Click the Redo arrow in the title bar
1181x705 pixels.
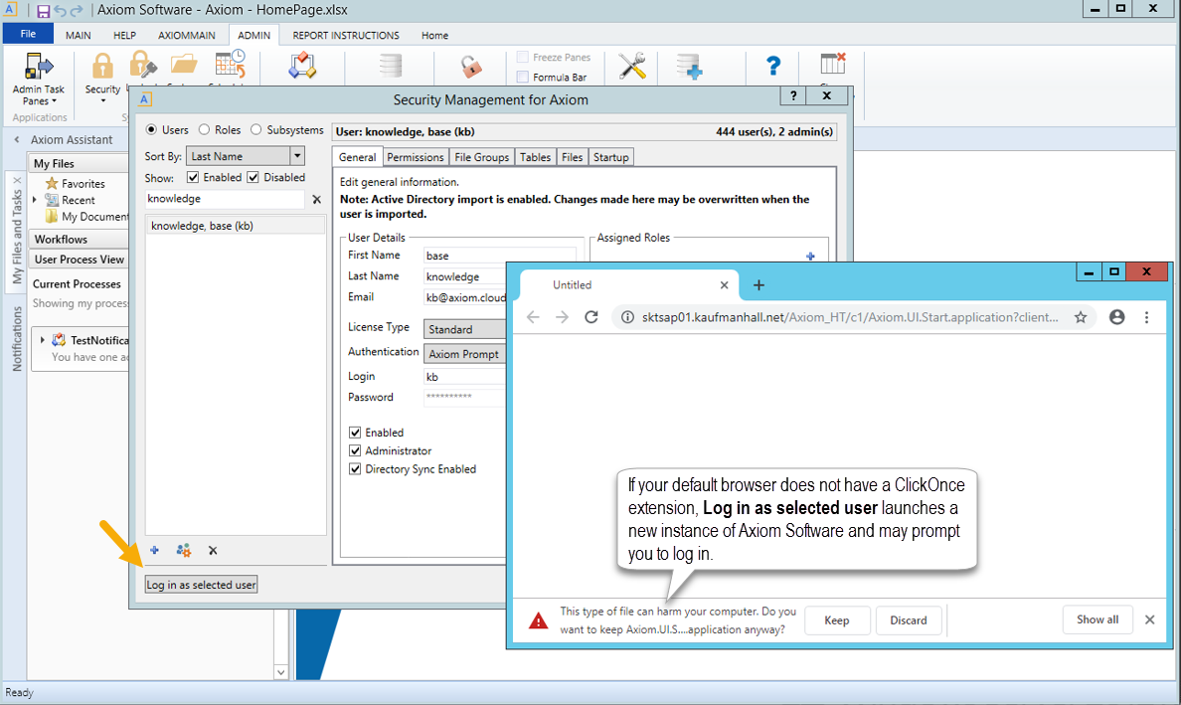click(x=77, y=11)
